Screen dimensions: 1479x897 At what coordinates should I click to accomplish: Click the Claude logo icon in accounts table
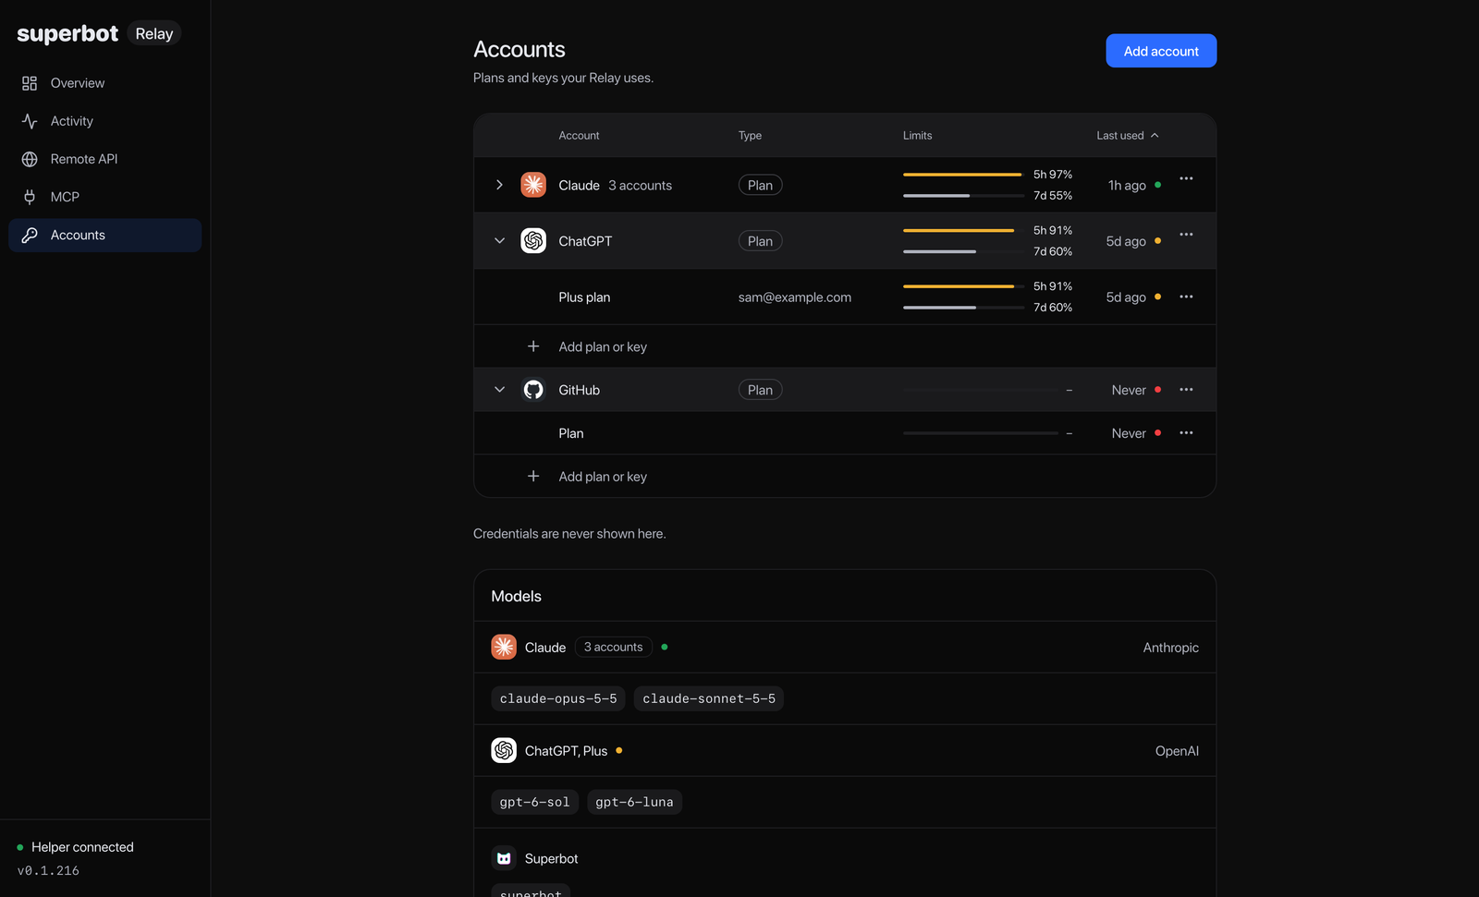(533, 185)
